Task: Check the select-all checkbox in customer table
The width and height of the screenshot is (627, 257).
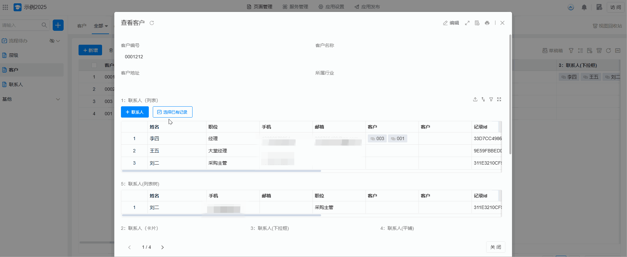Action: (94, 65)
